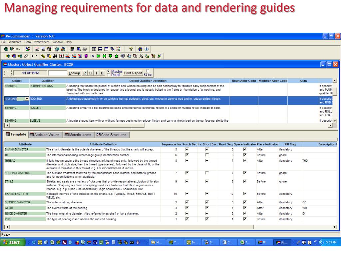Toggle Inc Short Dsc for WIDTH row
The image size is (341, 256).
(207, 208)
